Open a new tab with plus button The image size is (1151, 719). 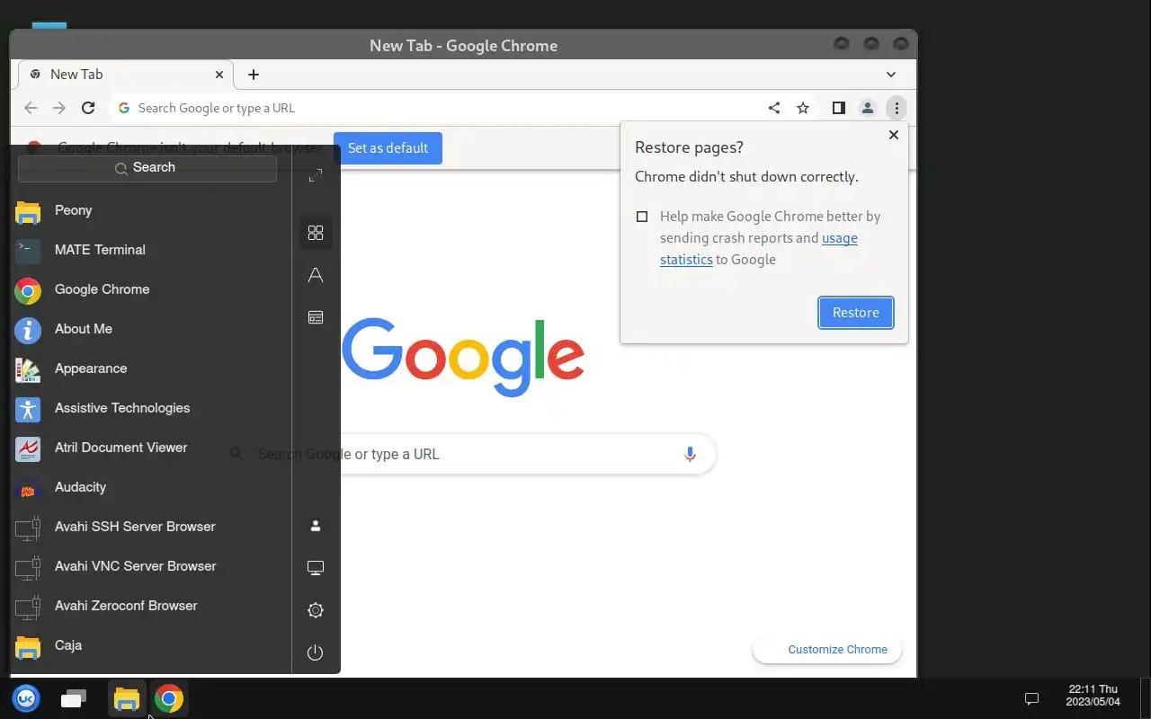[254, 75]
